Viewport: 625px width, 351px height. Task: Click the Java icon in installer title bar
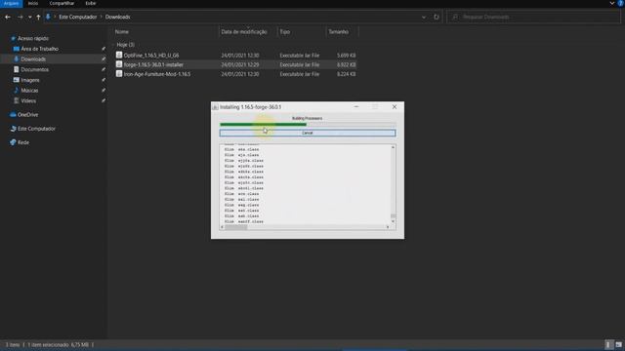(x=215, y=107)
